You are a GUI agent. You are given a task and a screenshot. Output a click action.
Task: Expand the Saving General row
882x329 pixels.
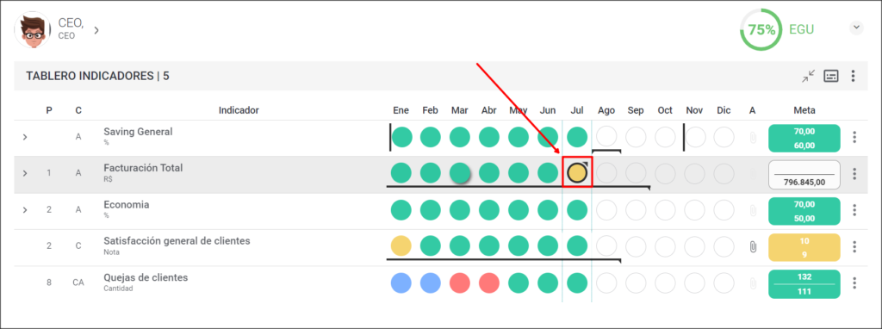pyautogui.click(x=25, y=137)
